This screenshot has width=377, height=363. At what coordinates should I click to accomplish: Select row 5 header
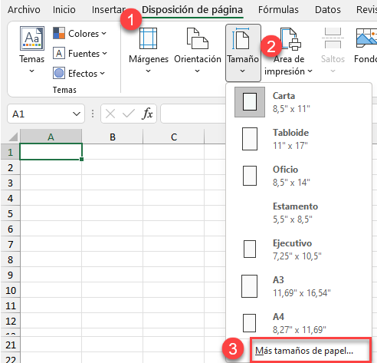click(x=10, y=213)
